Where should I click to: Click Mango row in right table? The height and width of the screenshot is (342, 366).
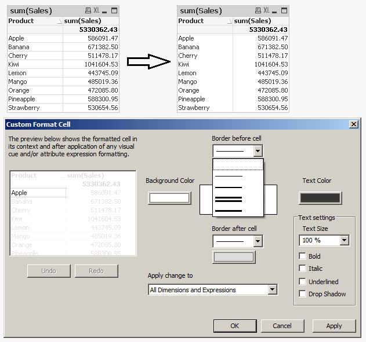[x=233, y=82]
